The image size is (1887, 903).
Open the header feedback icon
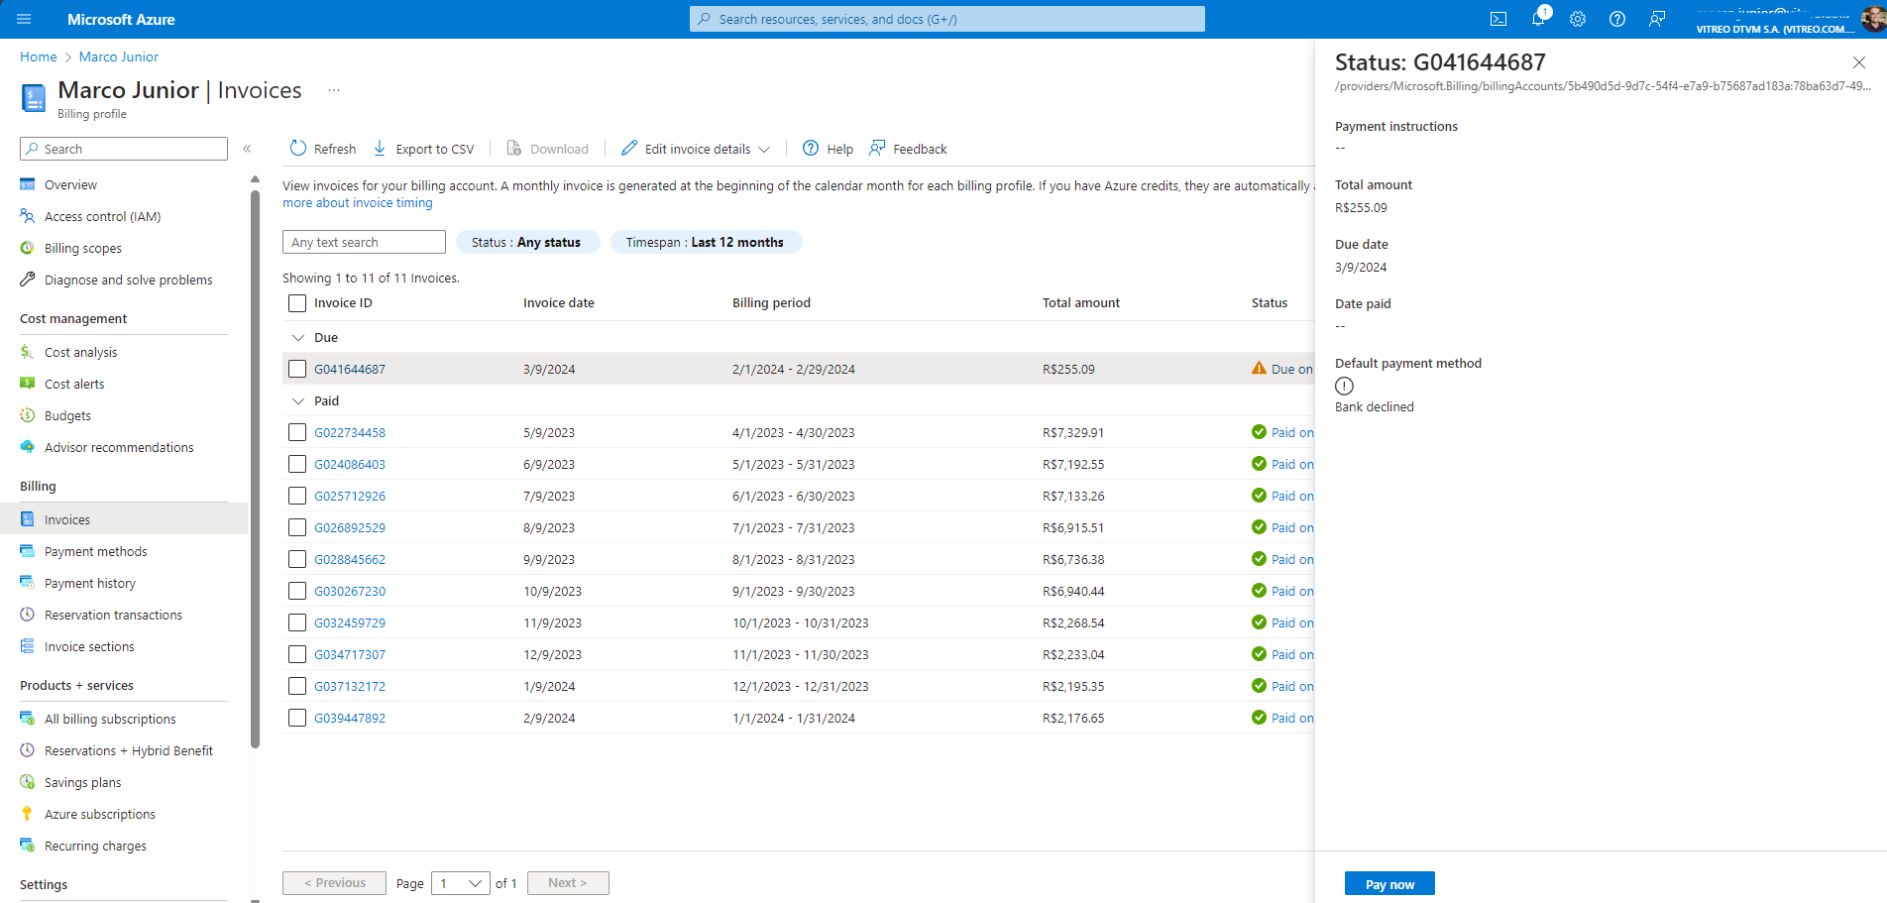click(1657, 19)
